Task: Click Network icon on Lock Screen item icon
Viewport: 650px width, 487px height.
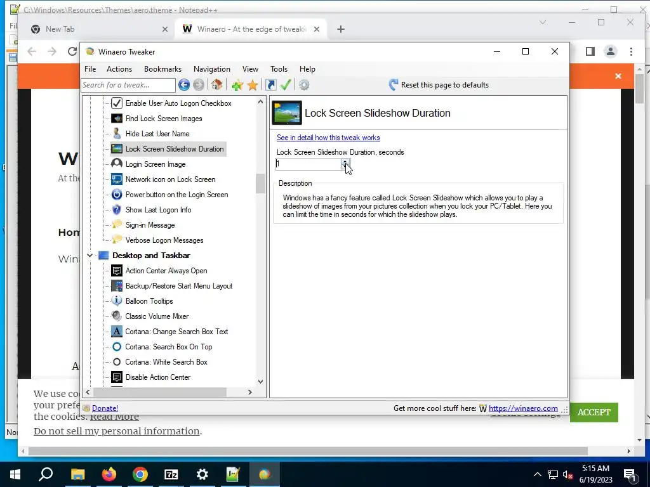Action: click(117, 179)
